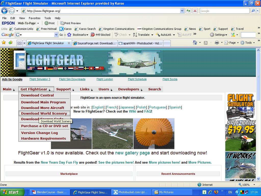The width and height of the screenshot is (261, 196).
Task: Click the EPSON Print icon
Action: click(x=46, y=23)
